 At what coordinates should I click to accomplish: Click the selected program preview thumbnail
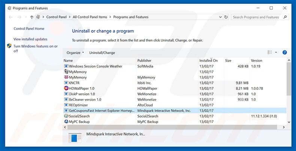point(75,138)
